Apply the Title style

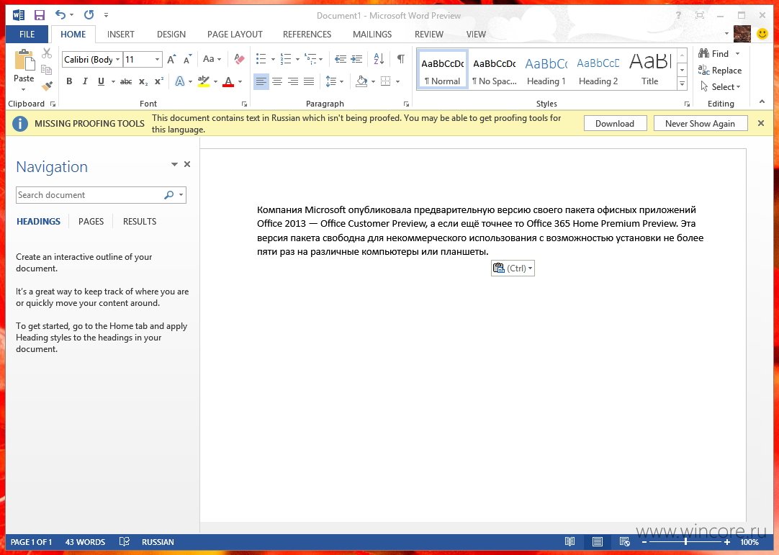[x=650, y=70]
